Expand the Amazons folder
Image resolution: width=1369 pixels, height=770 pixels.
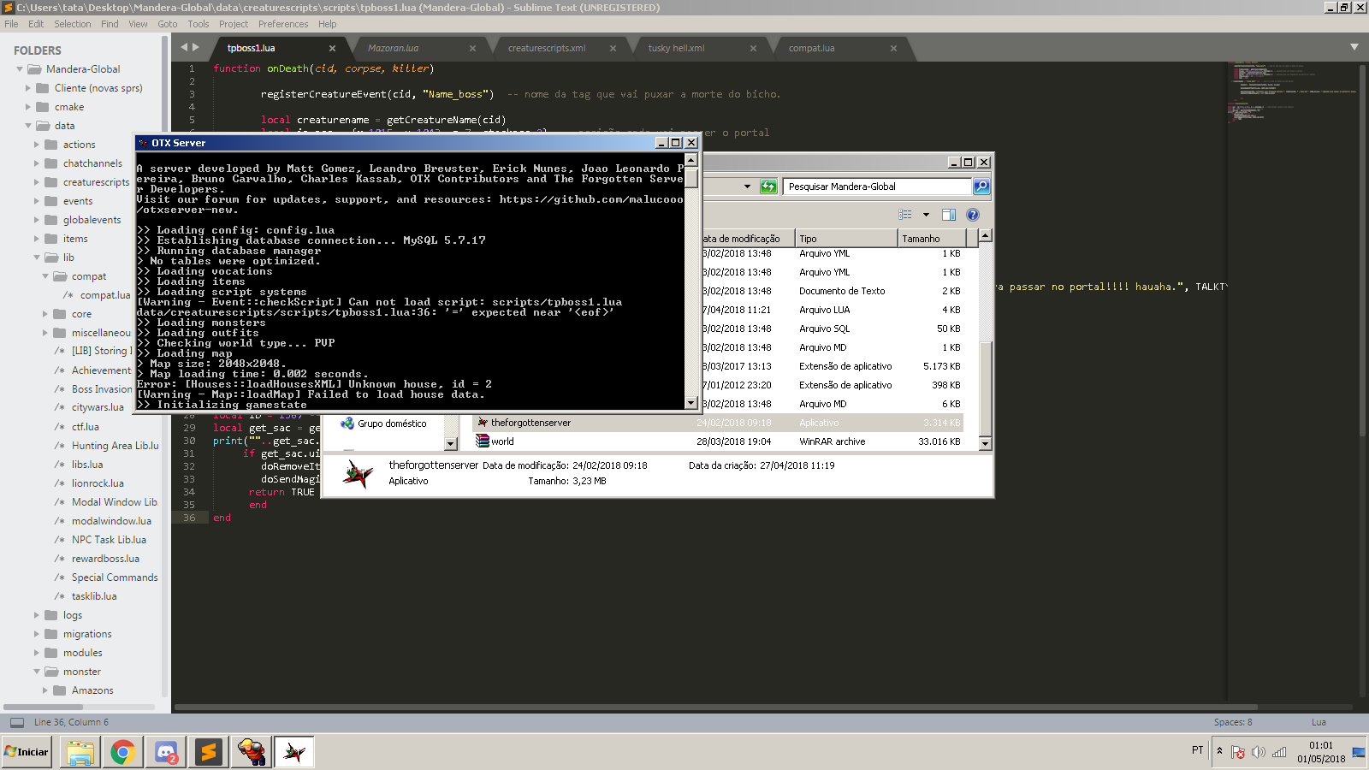[45, 690]
